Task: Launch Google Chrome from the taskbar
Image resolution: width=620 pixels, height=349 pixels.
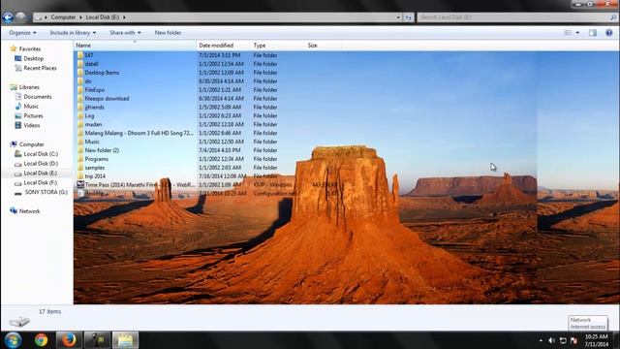Action: (41, 340)
